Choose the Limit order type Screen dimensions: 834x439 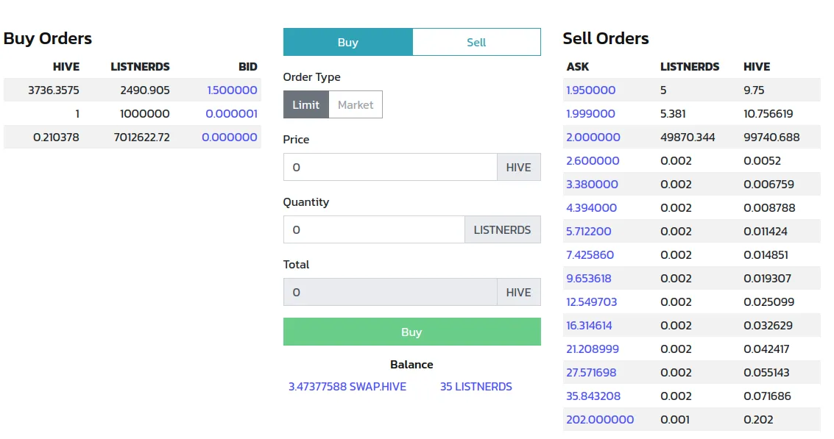coord(305,104)
